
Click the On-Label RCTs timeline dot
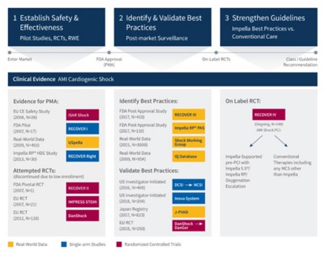216,52
